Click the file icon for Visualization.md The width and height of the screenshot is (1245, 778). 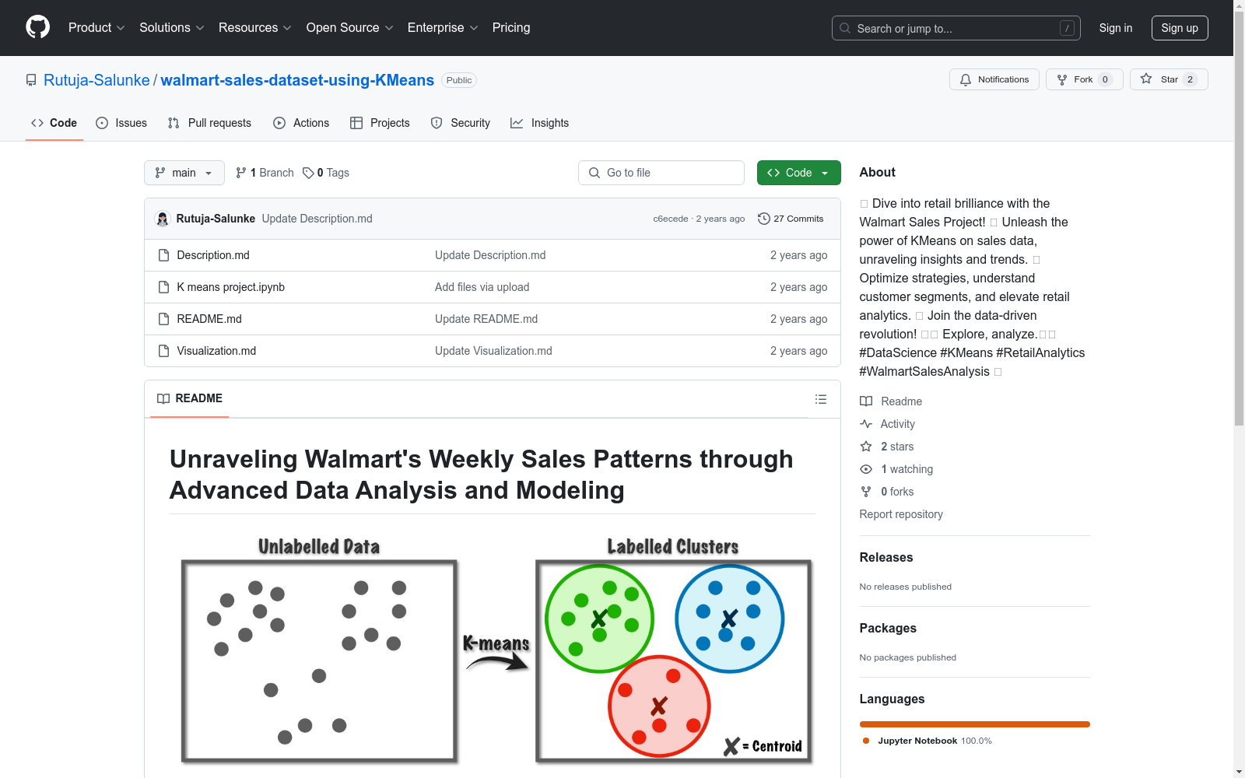pyautogui.click(x=163, y=351)
